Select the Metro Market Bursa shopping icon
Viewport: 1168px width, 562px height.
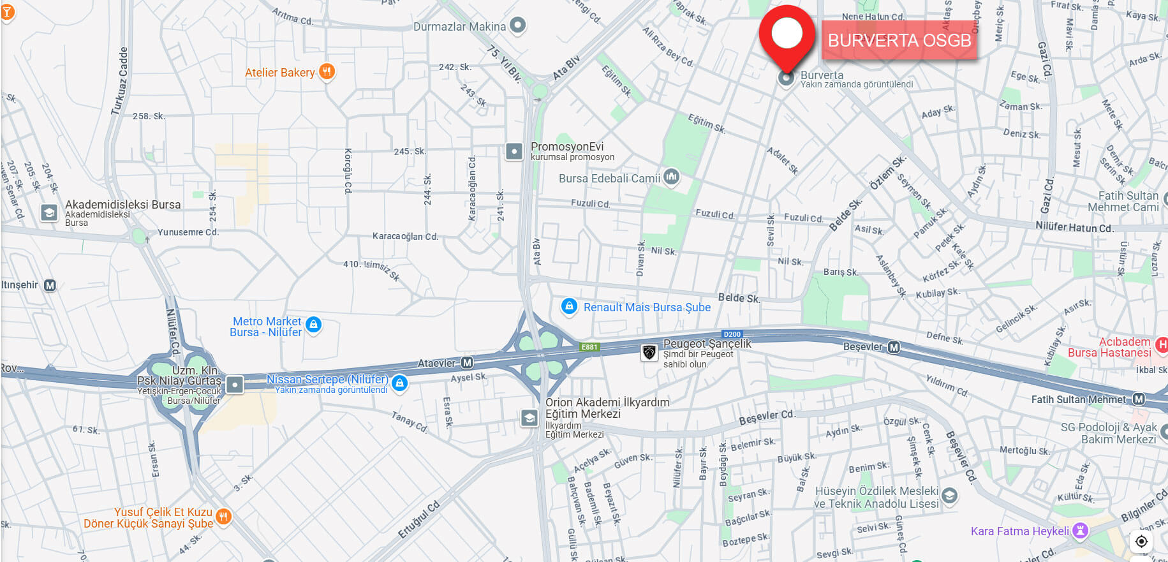313,325
